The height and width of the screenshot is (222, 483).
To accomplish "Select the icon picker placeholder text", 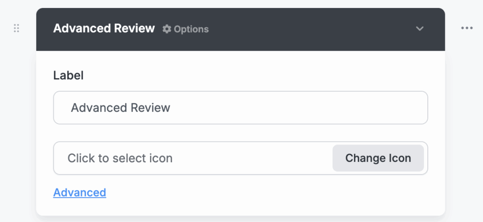I will [120, 158].
